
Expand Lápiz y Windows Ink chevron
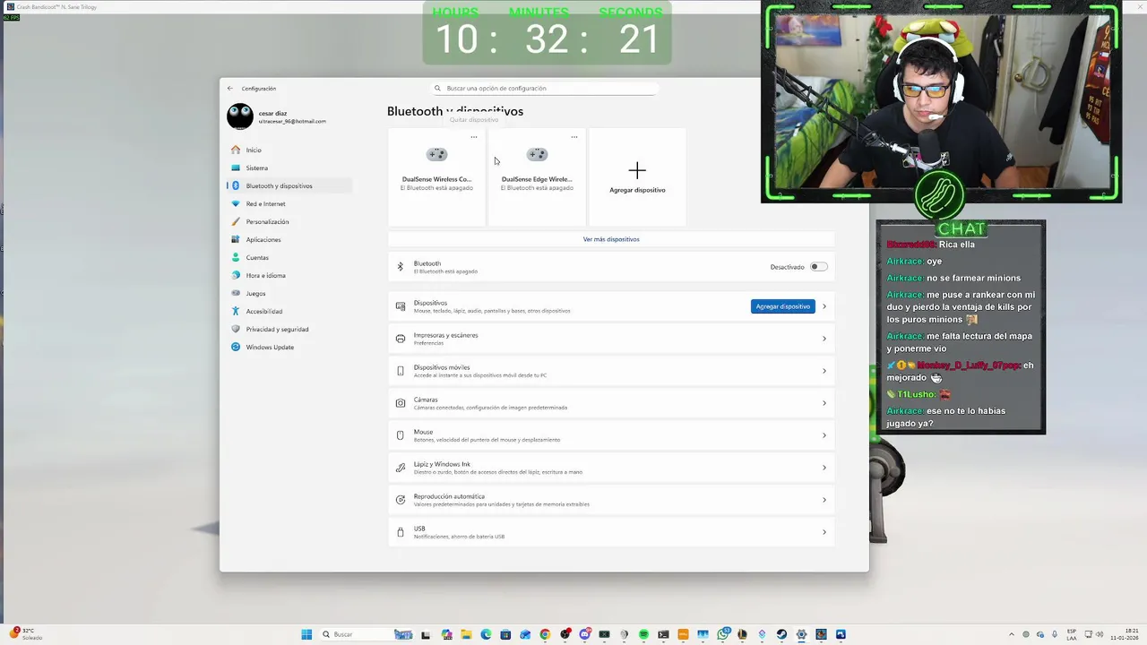824,468
